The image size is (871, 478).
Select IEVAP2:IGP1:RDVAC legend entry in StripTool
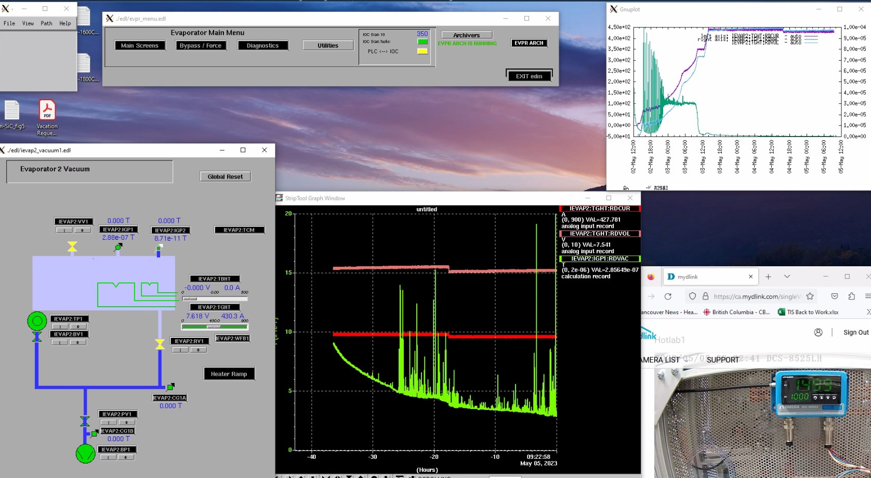click(600, 258)
